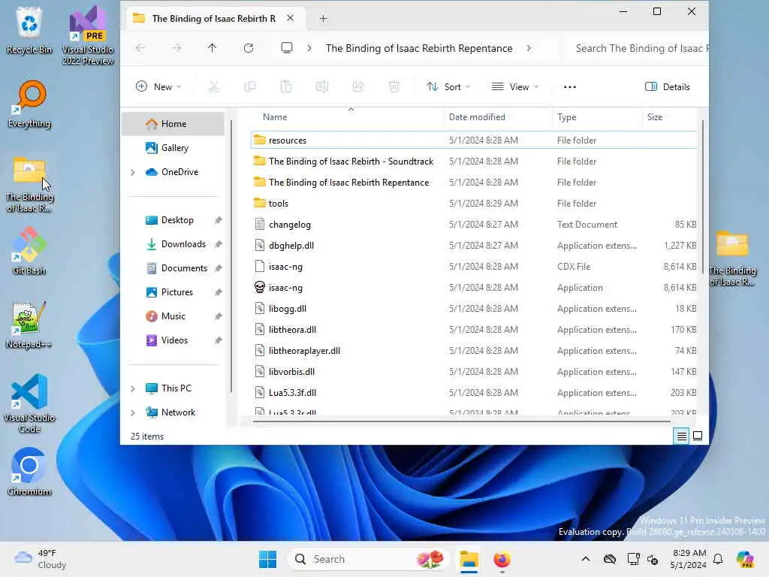Click the file list horizontal scrollbar
The height and width of the screenshot is (577, 769).
coord(461,421)
